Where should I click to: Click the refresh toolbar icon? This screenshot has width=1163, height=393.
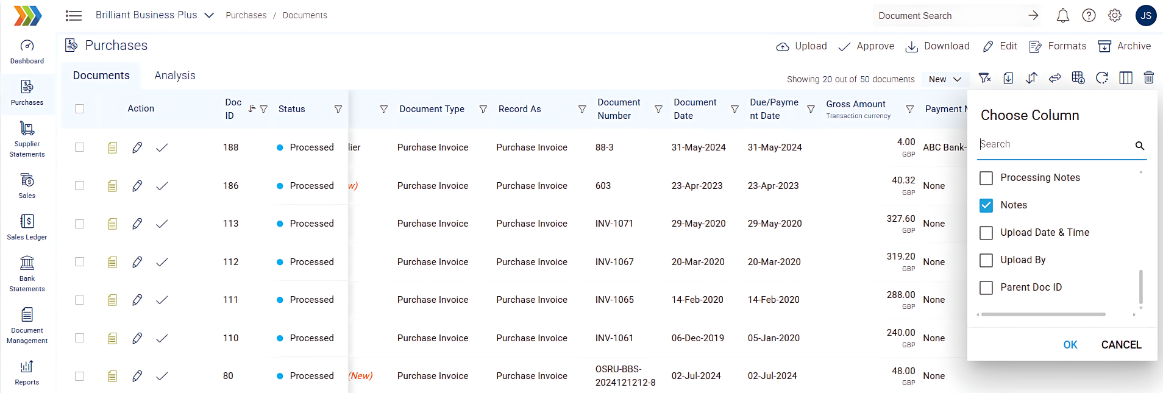1101,78
